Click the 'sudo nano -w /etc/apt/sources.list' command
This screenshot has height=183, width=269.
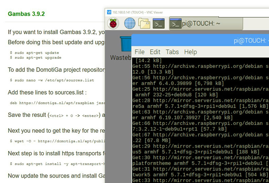click(x=52, y=80)
